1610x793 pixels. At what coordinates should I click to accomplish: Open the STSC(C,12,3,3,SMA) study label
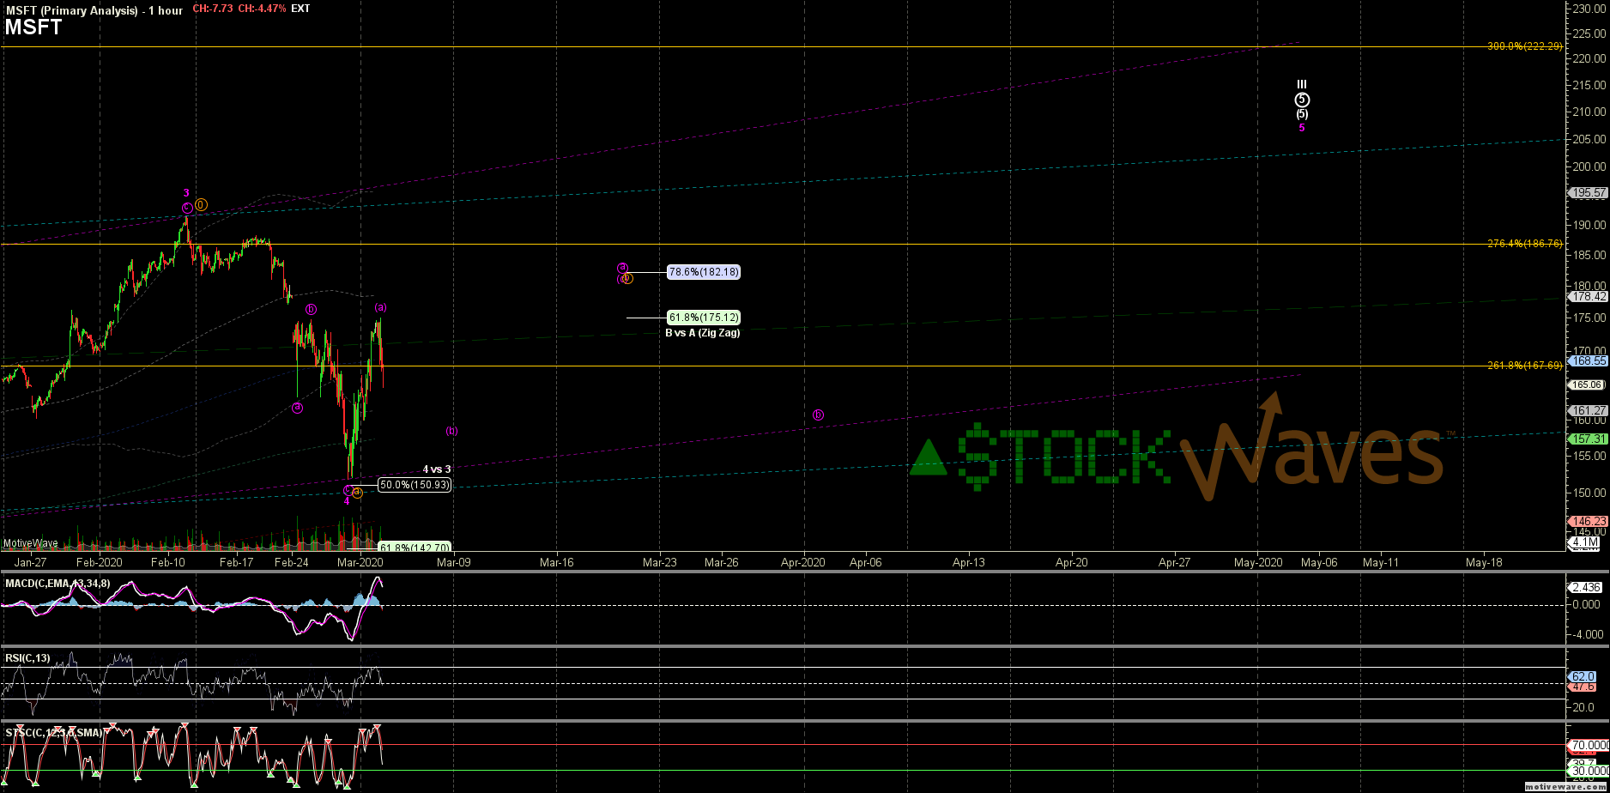click(x=54, y=733)
